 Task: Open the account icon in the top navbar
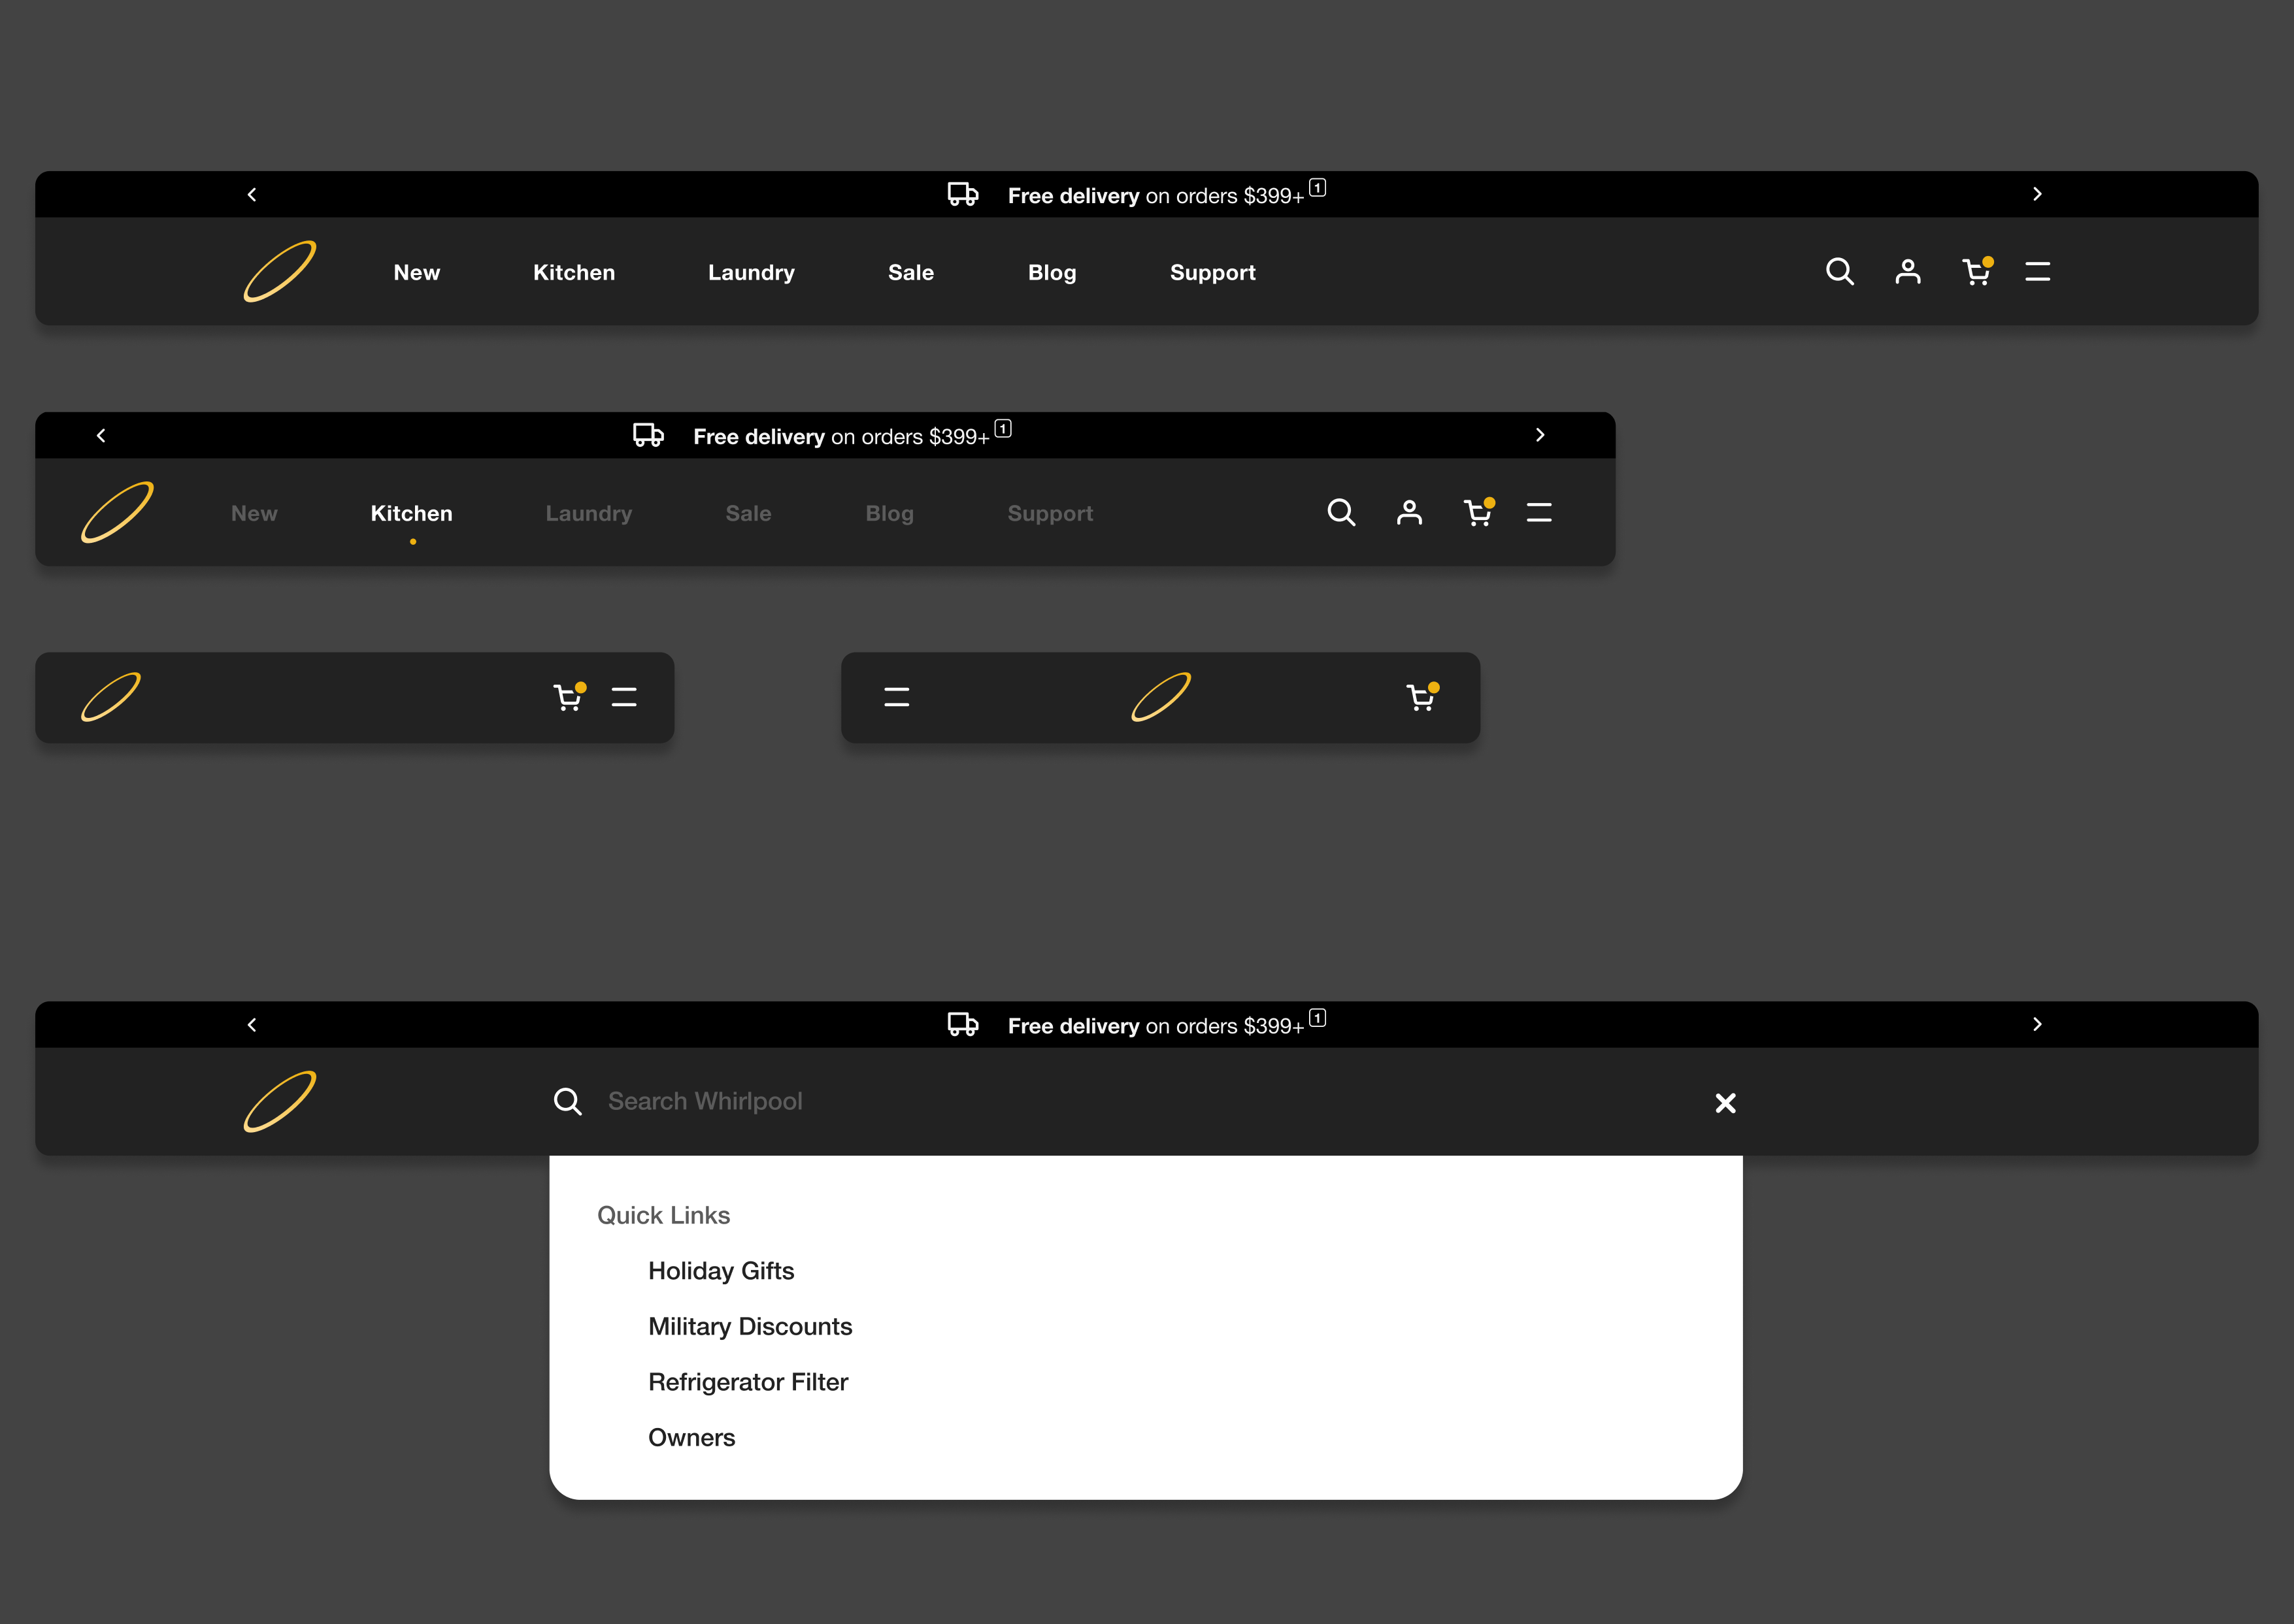click(x=1908, y=272)
